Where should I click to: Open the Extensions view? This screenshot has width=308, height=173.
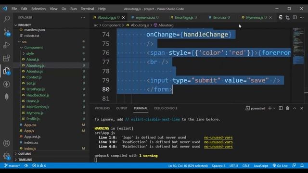click(x=6, y=58)
